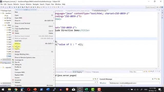Open the Opera browser from the taskbar
The image size is (164, 92).
29,89
